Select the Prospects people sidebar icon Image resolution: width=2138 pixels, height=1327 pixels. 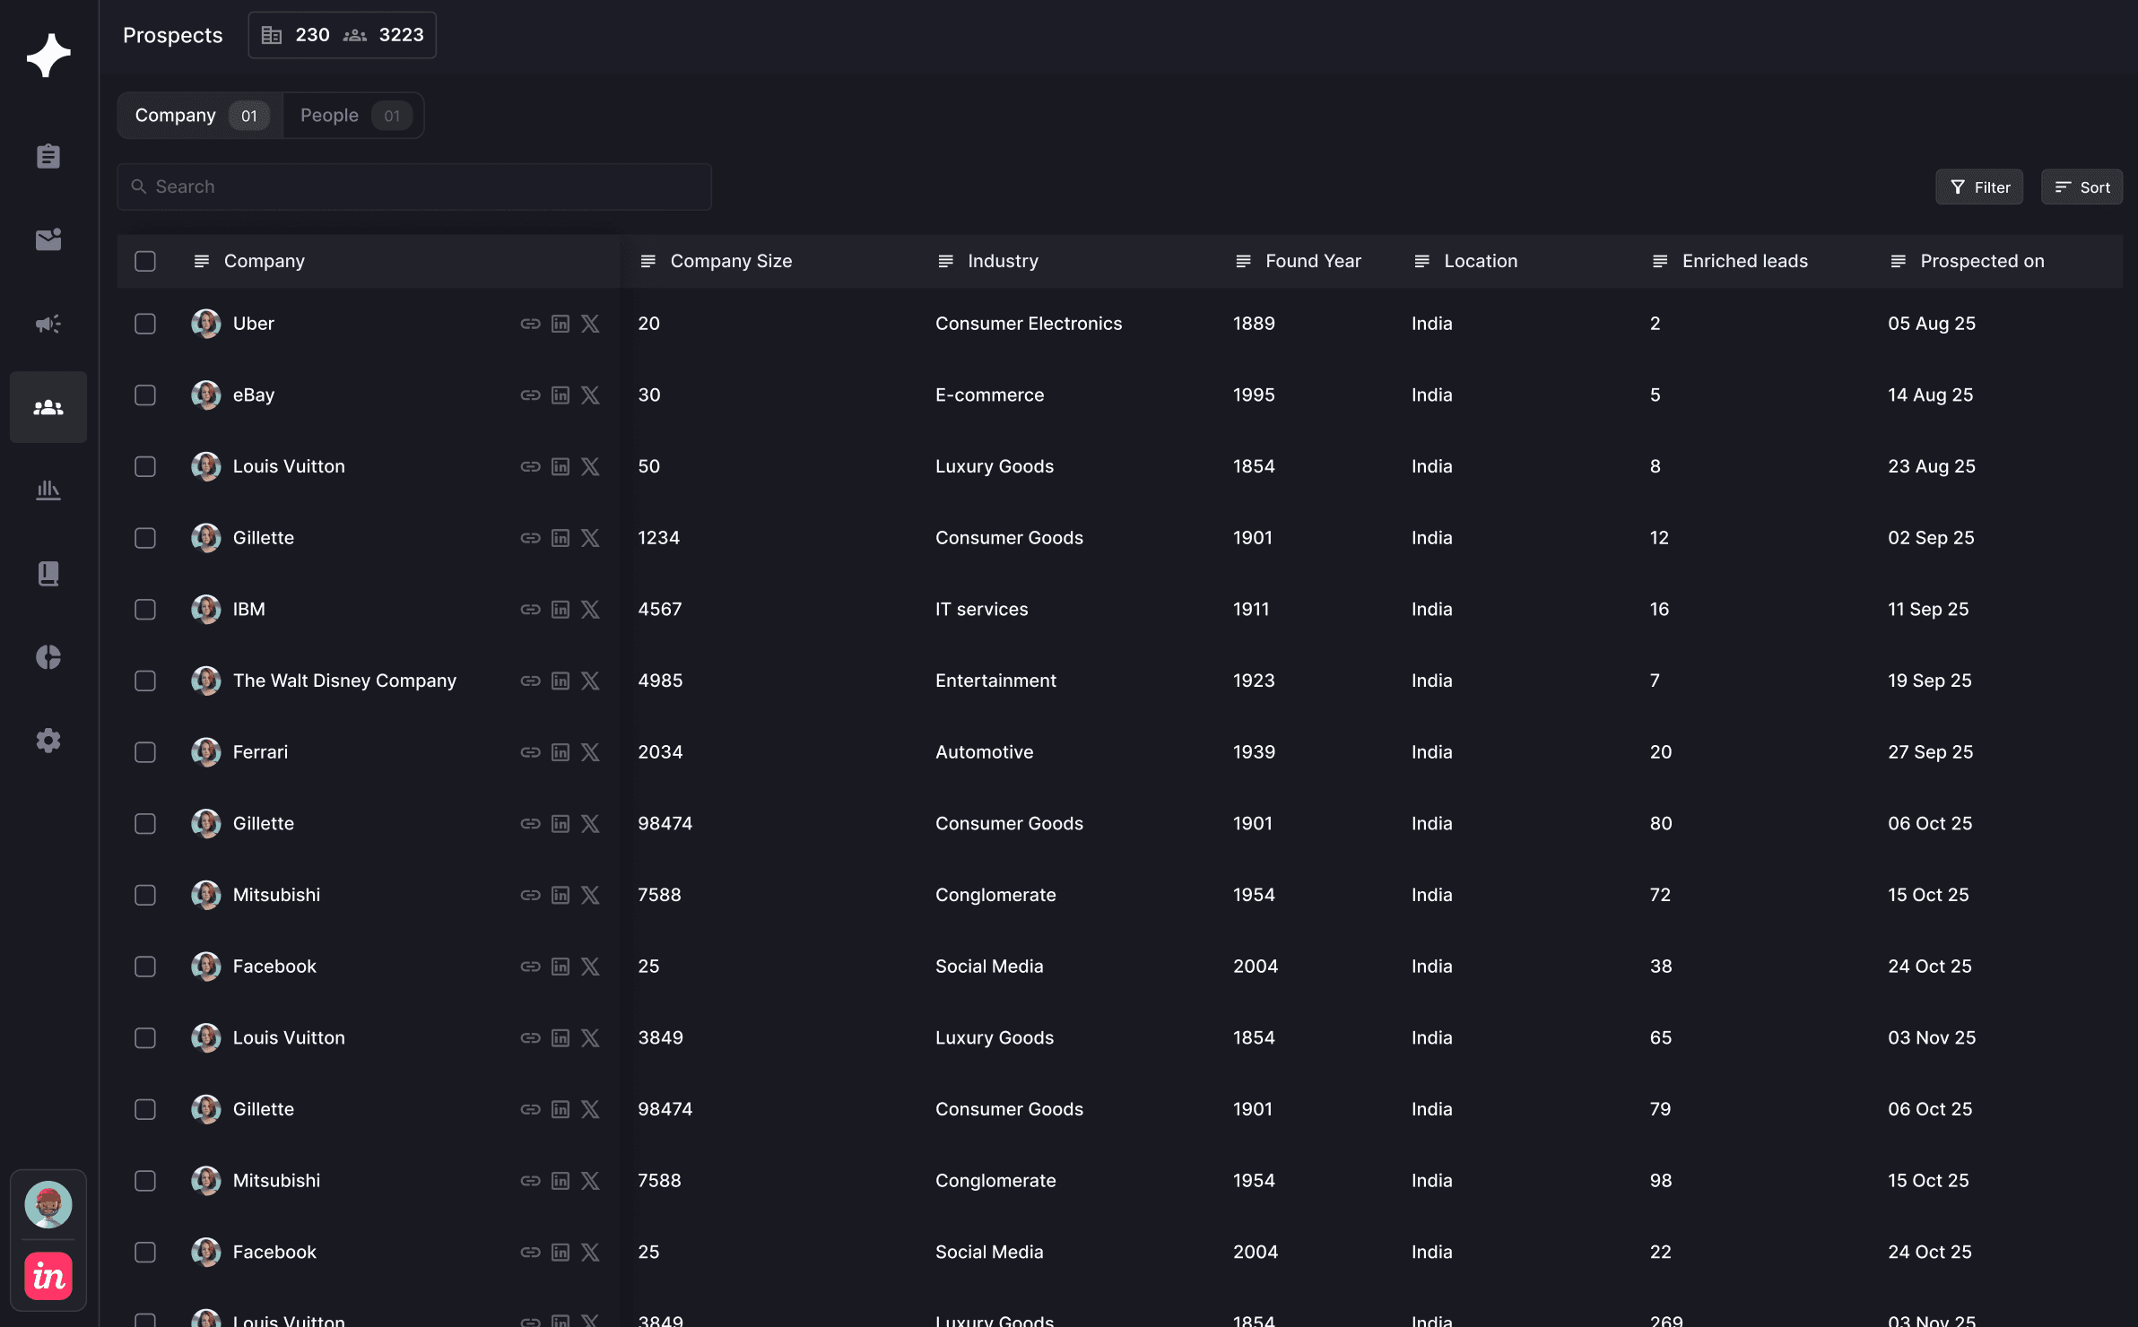pos(48,407)
